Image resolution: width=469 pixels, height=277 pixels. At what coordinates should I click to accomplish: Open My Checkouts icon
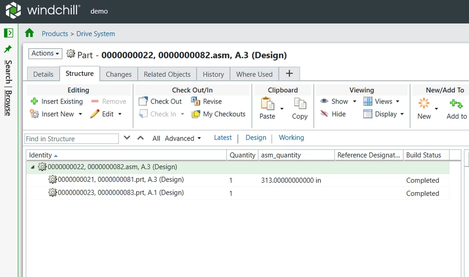pos(196,114)
